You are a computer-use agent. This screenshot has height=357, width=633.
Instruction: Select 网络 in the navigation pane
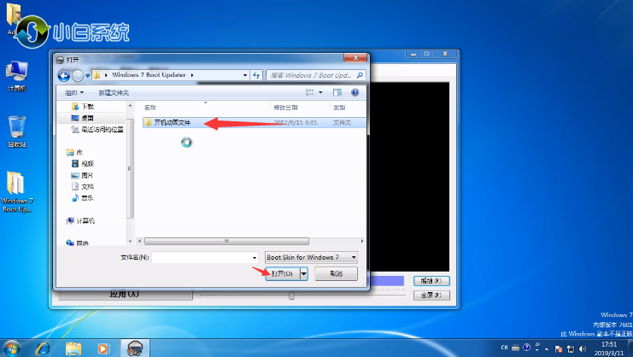[78, 243]
